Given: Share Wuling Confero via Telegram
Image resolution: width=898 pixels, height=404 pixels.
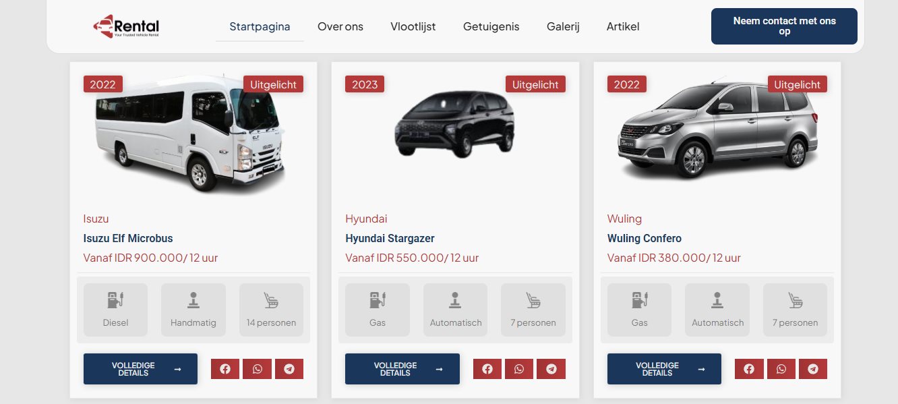Looking at the screenshot, I should [813, 369].
